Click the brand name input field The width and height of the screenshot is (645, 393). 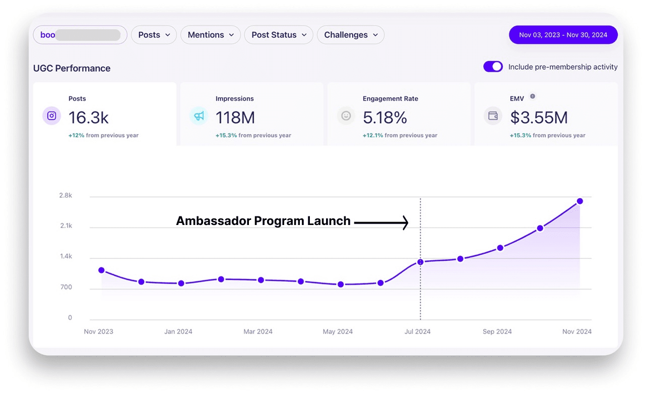[80, 35]
